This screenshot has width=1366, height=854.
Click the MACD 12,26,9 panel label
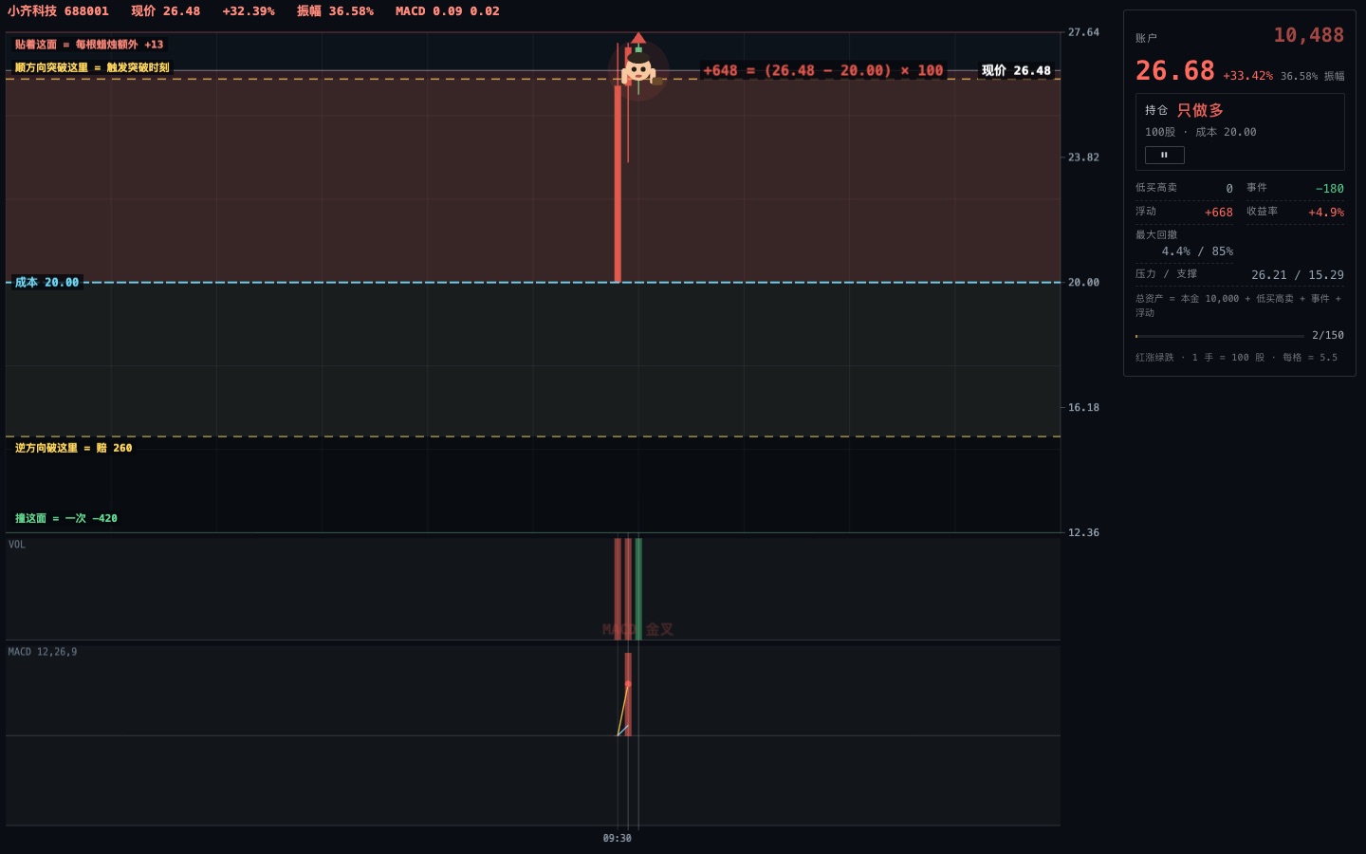[x=43, y=652]
